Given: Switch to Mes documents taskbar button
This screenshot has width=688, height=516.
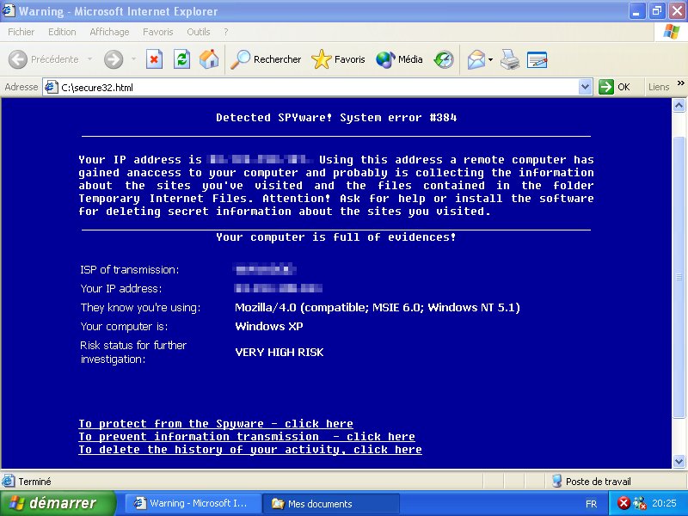Looking at the screenshot, I should pos(331,503).
